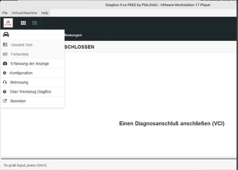This screenshot has width=238, height=170.
Task: Open the Gesamt-Test menu entry
Action: (32, 45)
